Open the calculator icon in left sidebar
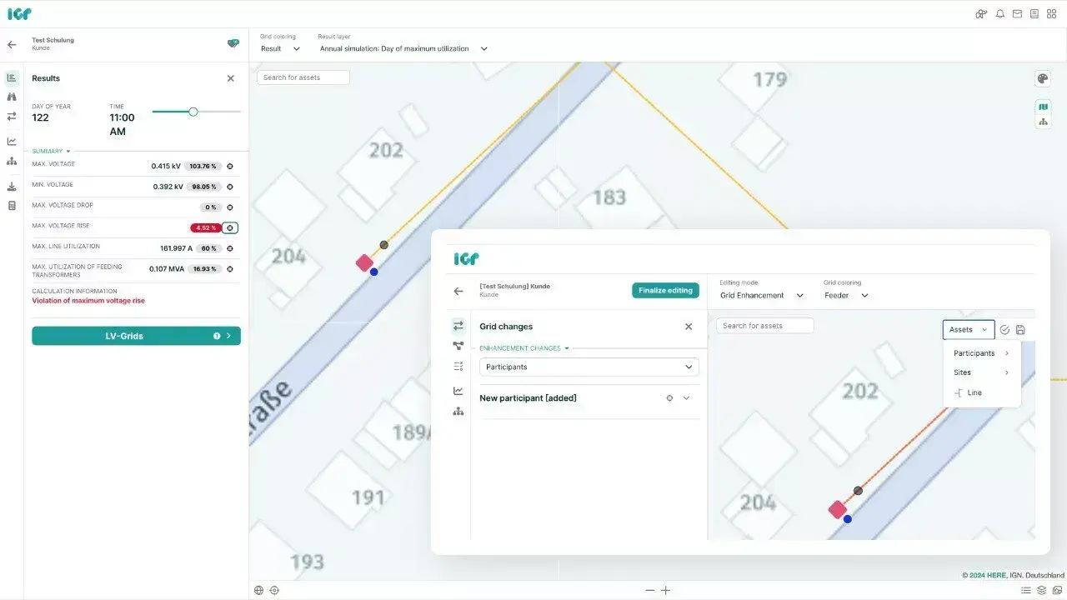The height and width of the screenshot is (600, 1067). pos(12,206)
